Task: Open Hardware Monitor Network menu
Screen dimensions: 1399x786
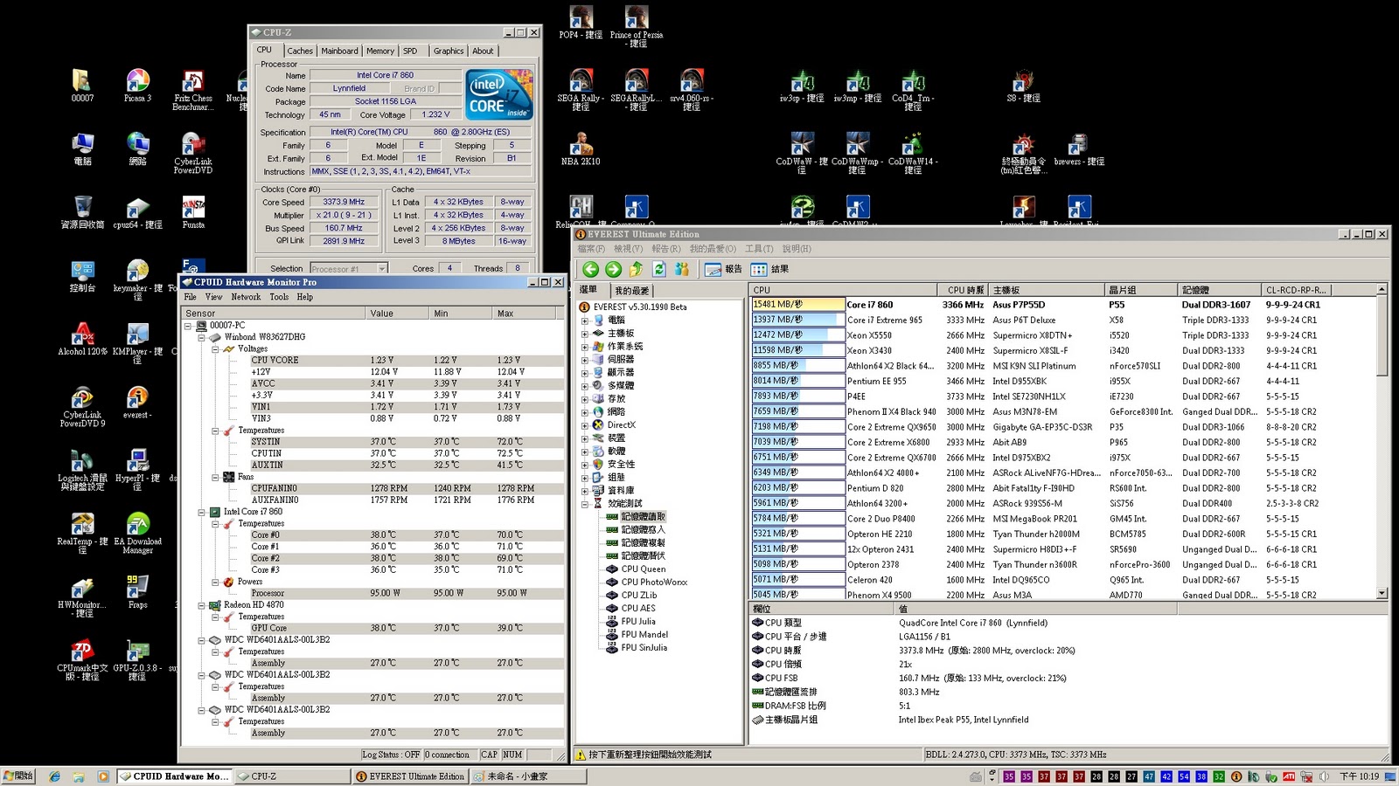Action: tap(246, 297)
